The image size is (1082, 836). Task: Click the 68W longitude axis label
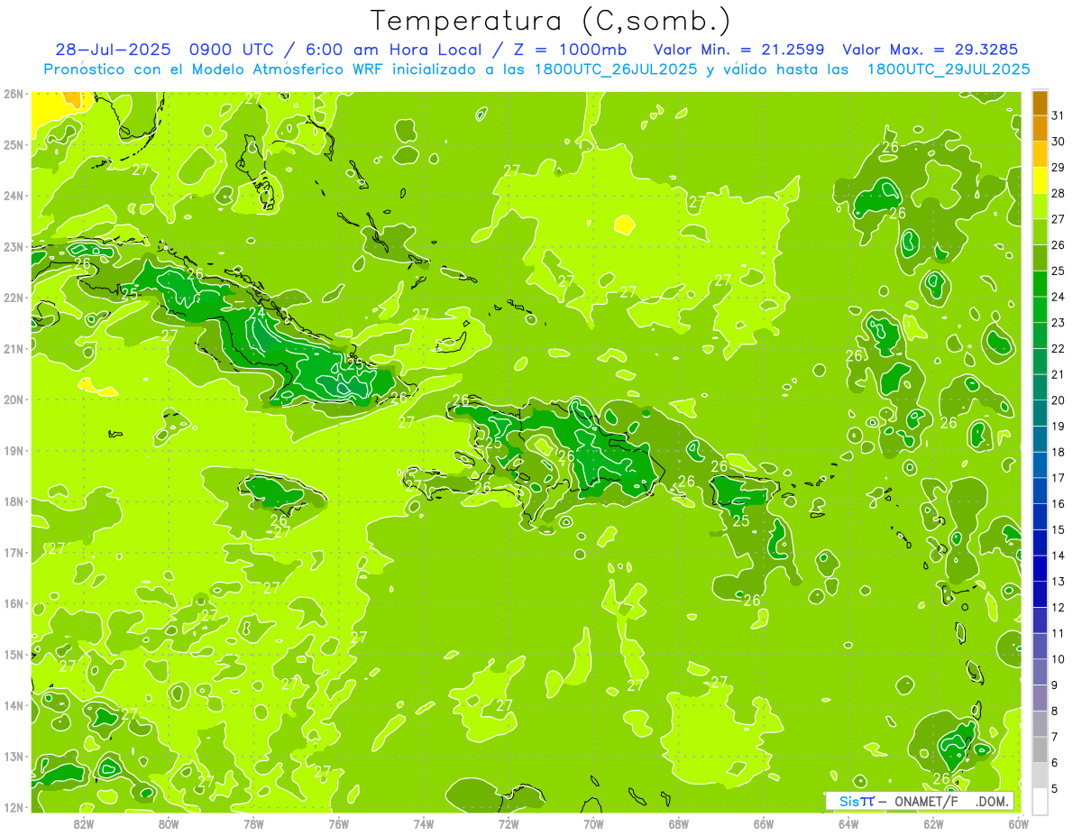(678, 823)
